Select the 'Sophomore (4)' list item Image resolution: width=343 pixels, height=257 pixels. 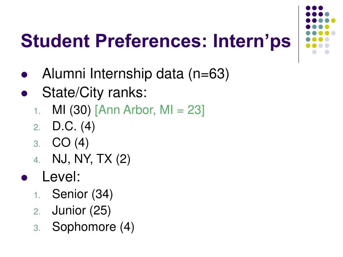(93, 227)
